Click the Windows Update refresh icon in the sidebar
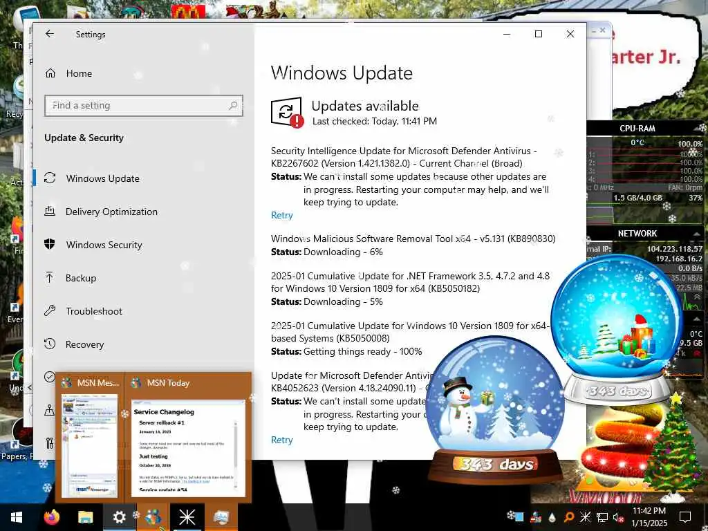The height and width of the screenshot is (531, 708). [x=50, y=178]
